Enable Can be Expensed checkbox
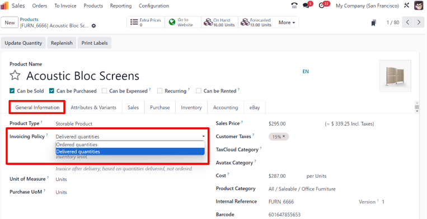This screenshot has height=219, width=427. tap(104, 91)
